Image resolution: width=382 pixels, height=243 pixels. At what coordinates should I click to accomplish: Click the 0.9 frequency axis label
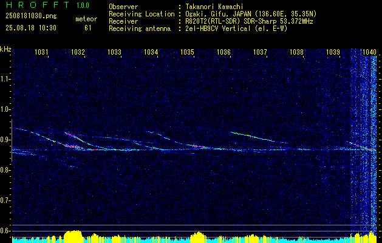coord(5,140)
